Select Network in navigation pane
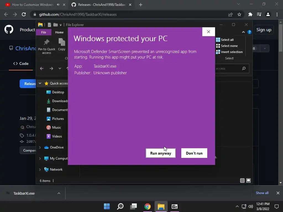This screenshot has height=212, width=283. click(53, 169)
